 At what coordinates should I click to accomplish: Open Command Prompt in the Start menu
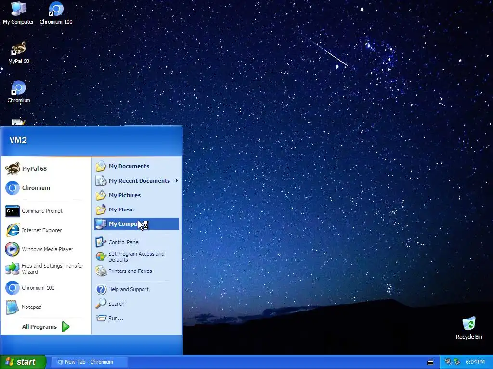[x=46, y=211]
